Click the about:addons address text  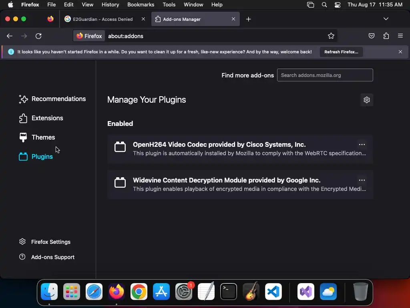(125, 36)
